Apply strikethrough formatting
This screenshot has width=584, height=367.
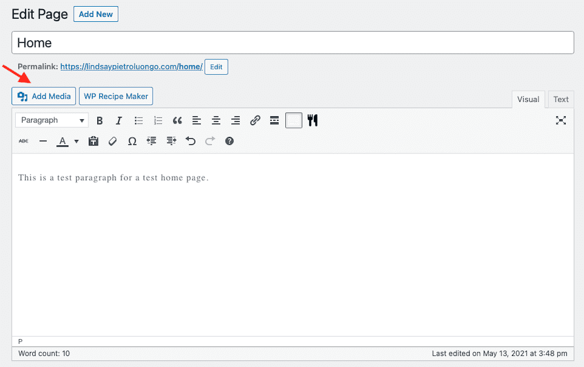pyautogui.click(x=23, y=141)
